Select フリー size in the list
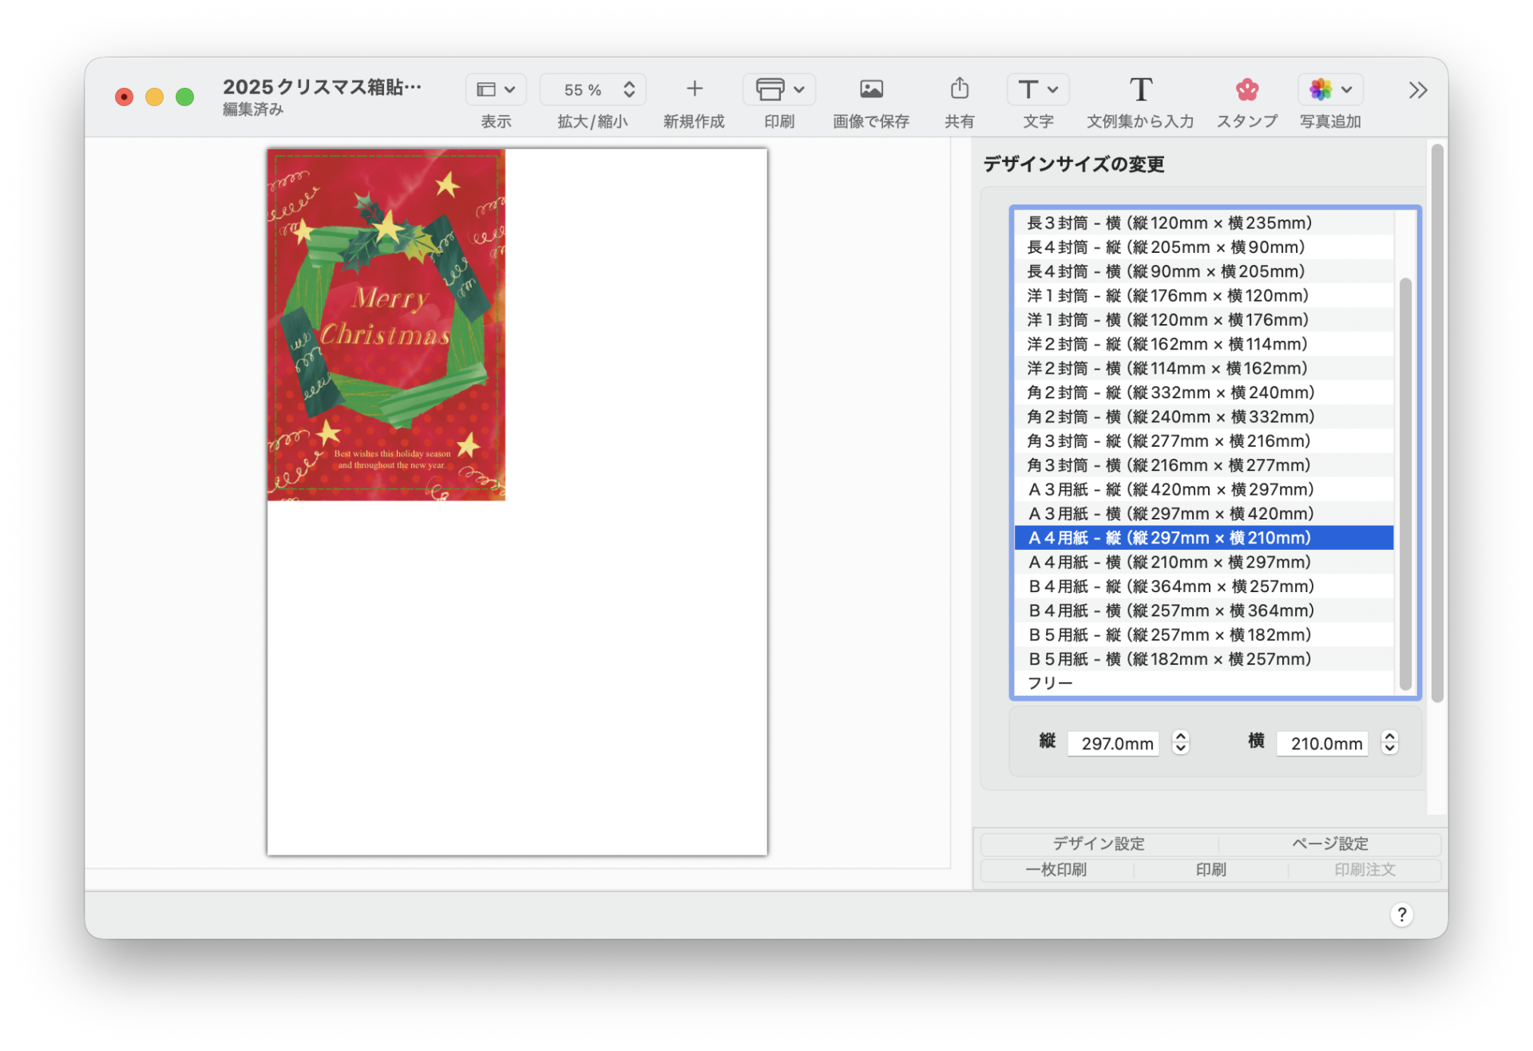 click(1050, 683)
